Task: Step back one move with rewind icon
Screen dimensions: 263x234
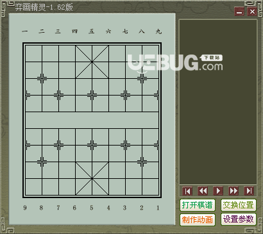Action: 203,191
